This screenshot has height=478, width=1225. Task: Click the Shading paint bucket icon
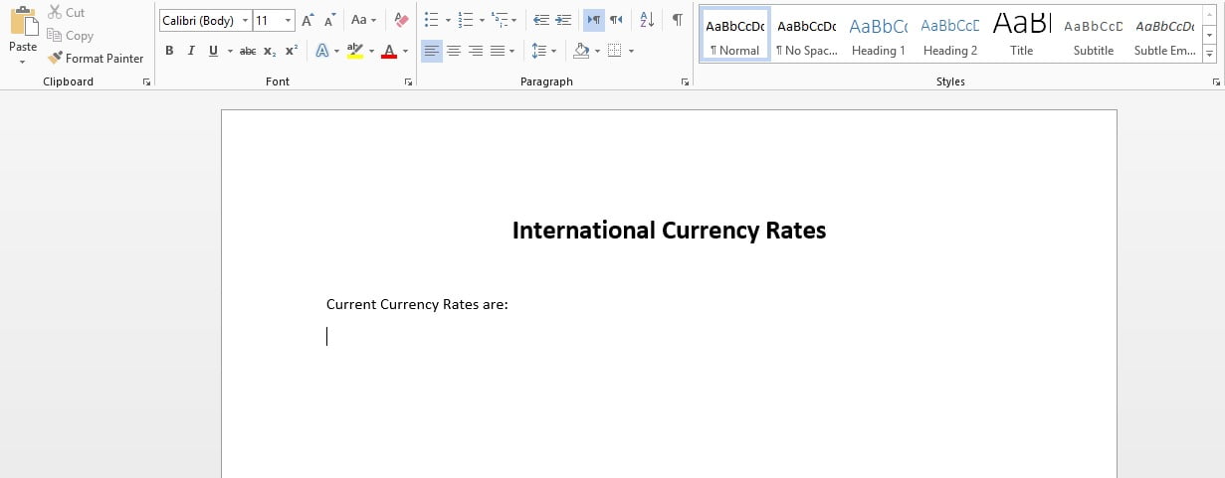[x=581, y=51]
